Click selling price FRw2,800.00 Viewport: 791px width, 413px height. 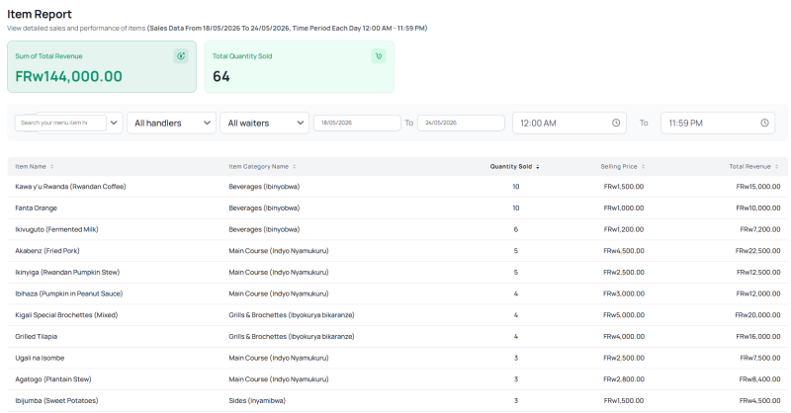pyautogui.click(x=624, y=379)
